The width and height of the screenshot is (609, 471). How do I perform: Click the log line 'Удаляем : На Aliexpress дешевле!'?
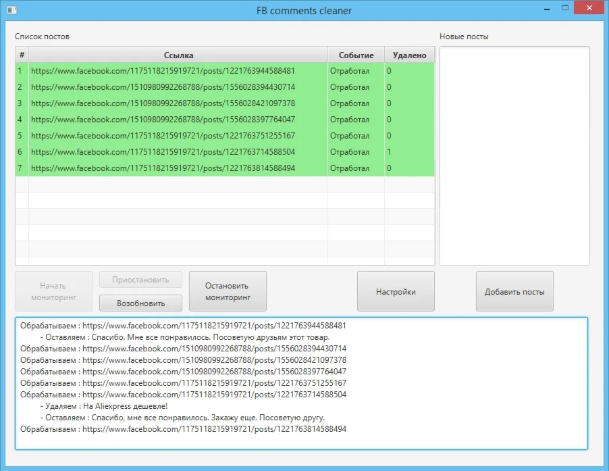[104, 406]
